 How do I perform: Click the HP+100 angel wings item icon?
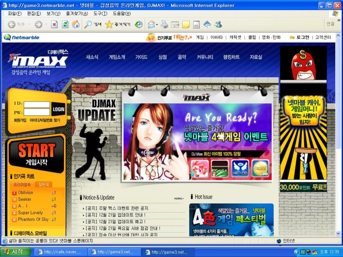point(240,168)
